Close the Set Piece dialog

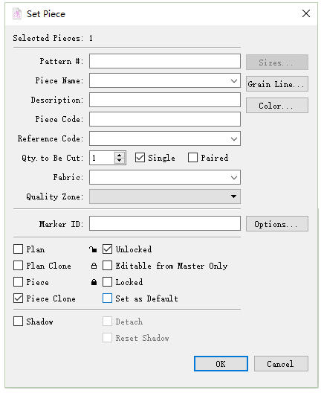306,13
